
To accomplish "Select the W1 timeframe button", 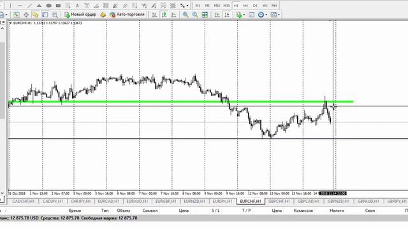I will click(x=265, y=6).
